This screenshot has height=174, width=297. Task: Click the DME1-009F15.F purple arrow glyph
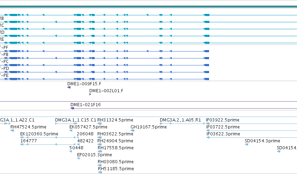pyautogui.click(x=69, y=87)
